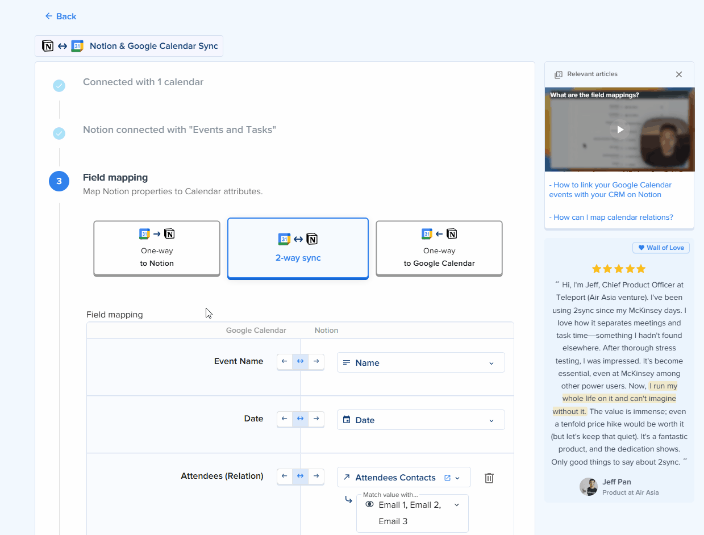Set Attendees direction to left arrow
Viewport: 704px width, 535px height.
point(285,477)
